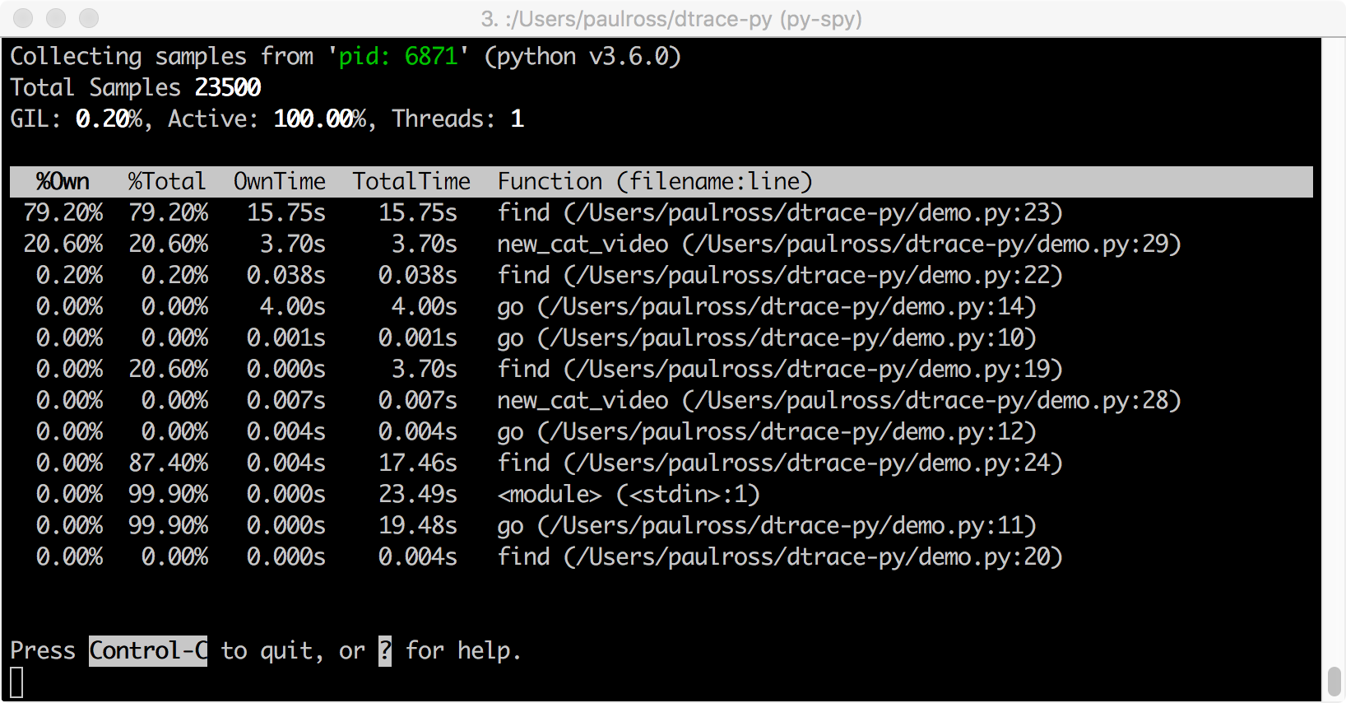Image resolution: width=1346 pixels, height=703 pixels.
Task: Click the Threads count value 1
Action: (517, 119)
